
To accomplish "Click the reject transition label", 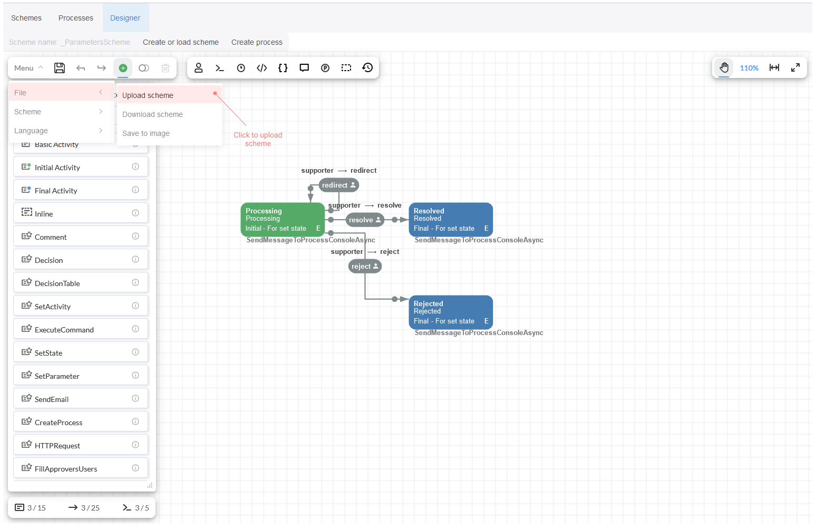I will (x=365, y=267).
